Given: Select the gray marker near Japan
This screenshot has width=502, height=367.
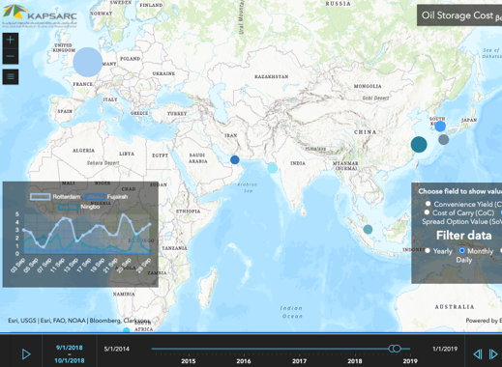Looking at the screenshot, I should tap(444, 139).
